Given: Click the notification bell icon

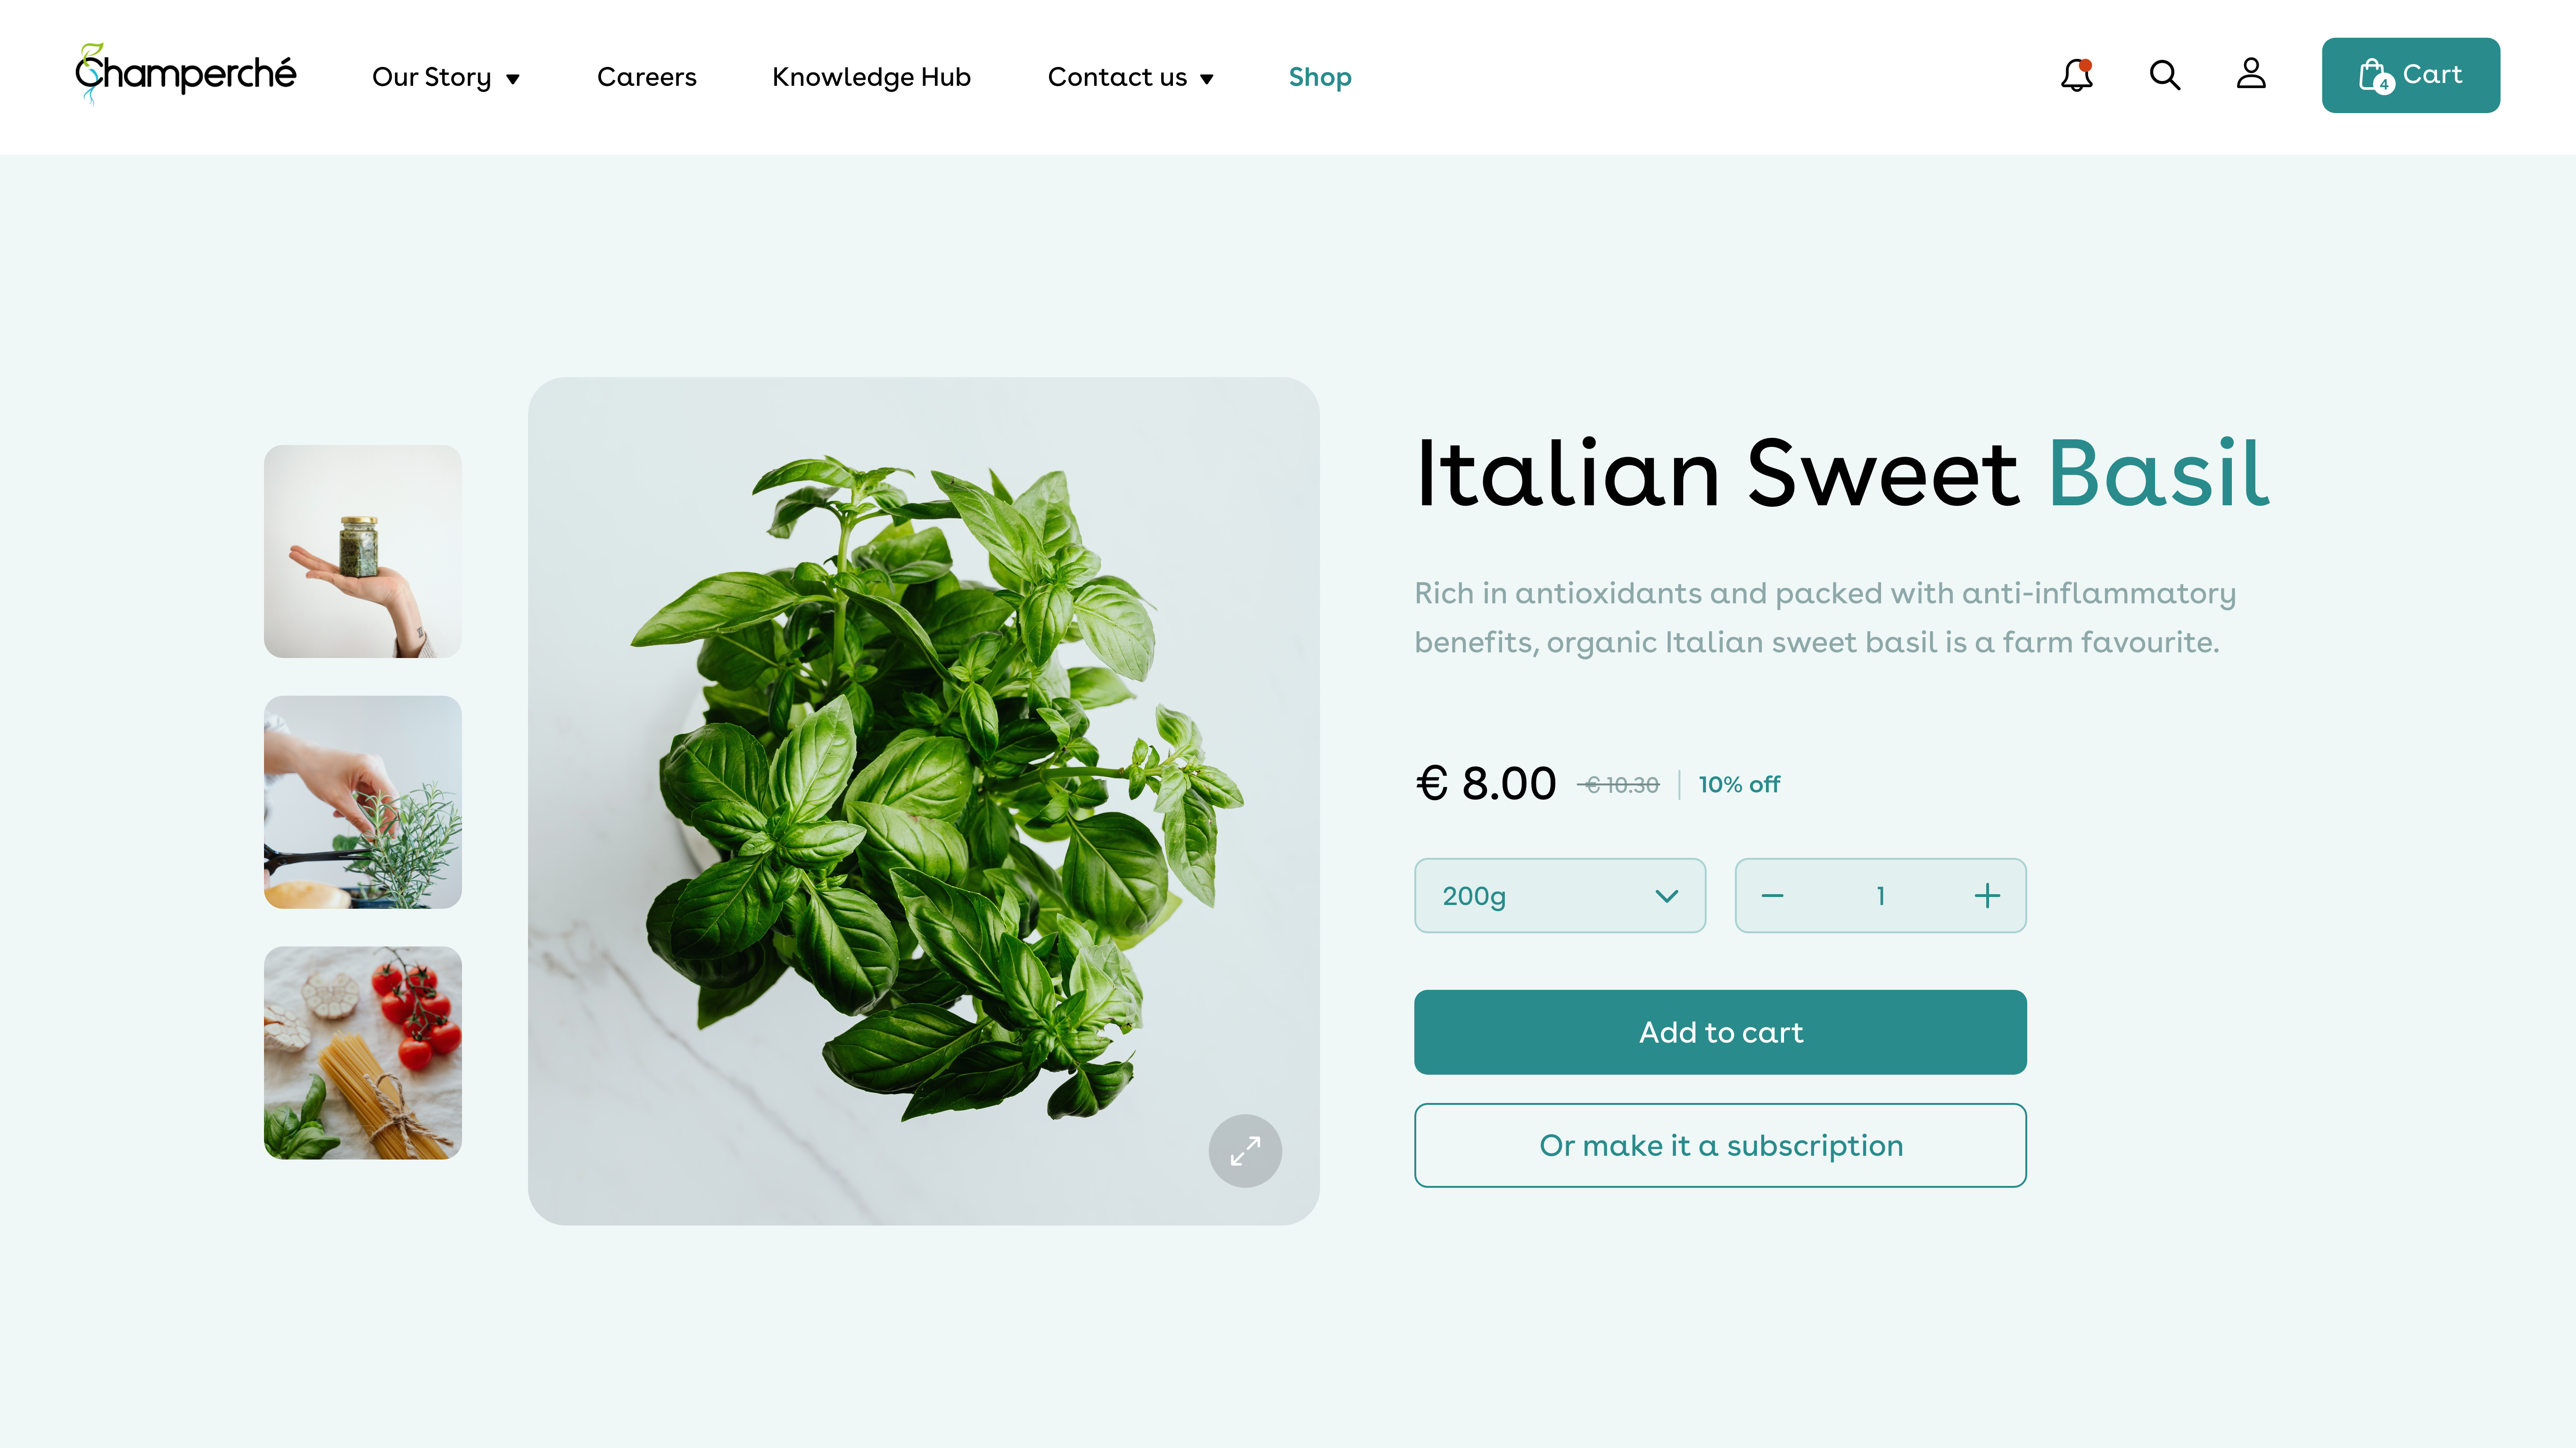Looking at the screenshot, I should point(2077,74).
